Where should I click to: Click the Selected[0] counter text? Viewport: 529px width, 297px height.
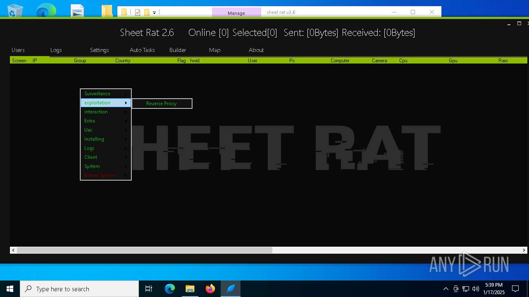[x=255, y=33]
